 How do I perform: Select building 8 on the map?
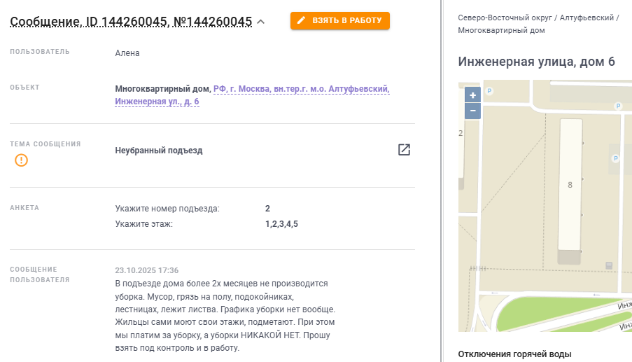570,185
